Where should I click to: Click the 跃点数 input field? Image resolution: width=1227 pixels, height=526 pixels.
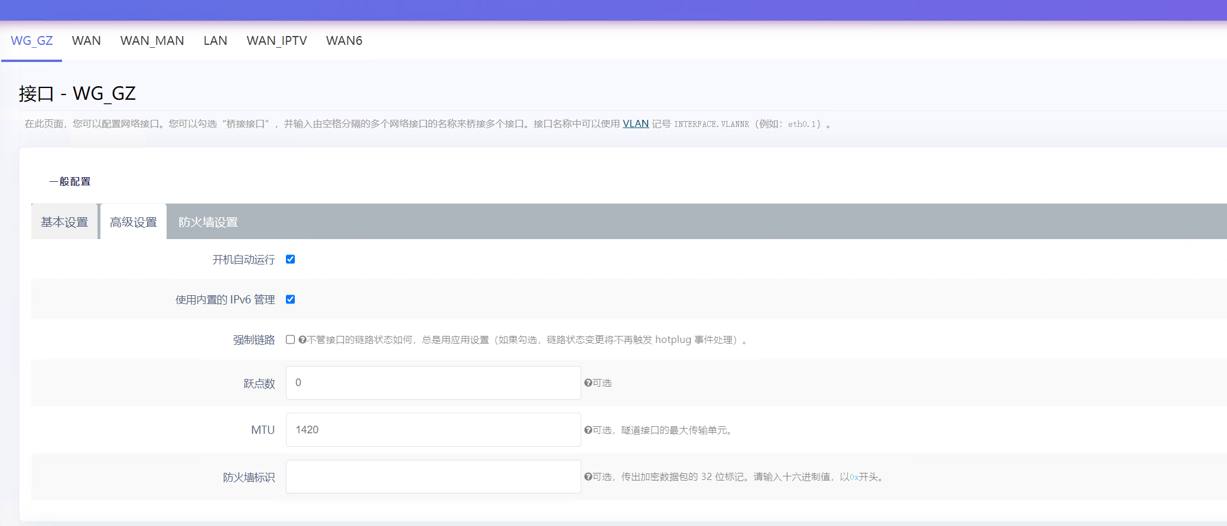point(433,383)
